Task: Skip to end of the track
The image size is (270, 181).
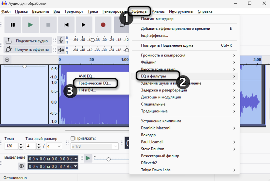Action: (84, 25)
